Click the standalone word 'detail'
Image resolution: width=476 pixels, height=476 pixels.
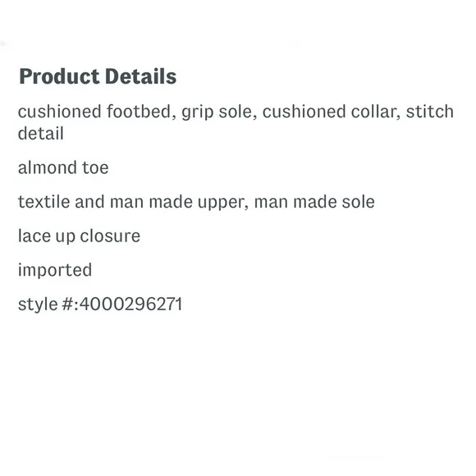click(41, 133)
